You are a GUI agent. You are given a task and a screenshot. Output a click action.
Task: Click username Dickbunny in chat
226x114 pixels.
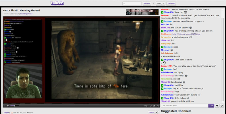[166, 34]
